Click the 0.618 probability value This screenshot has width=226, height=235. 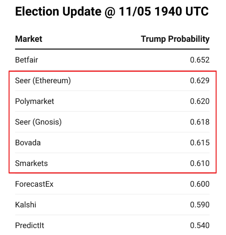coord(200,122)
